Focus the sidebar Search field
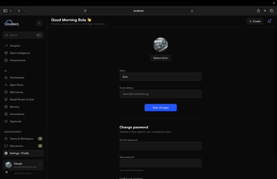This screenshot has width=277, height=179. click(23, 35)
